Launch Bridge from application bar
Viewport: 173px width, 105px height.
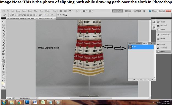coord(61,11)
